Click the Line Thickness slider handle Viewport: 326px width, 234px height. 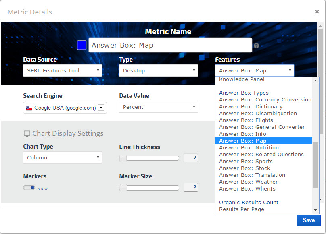click(x=123, y=158)
